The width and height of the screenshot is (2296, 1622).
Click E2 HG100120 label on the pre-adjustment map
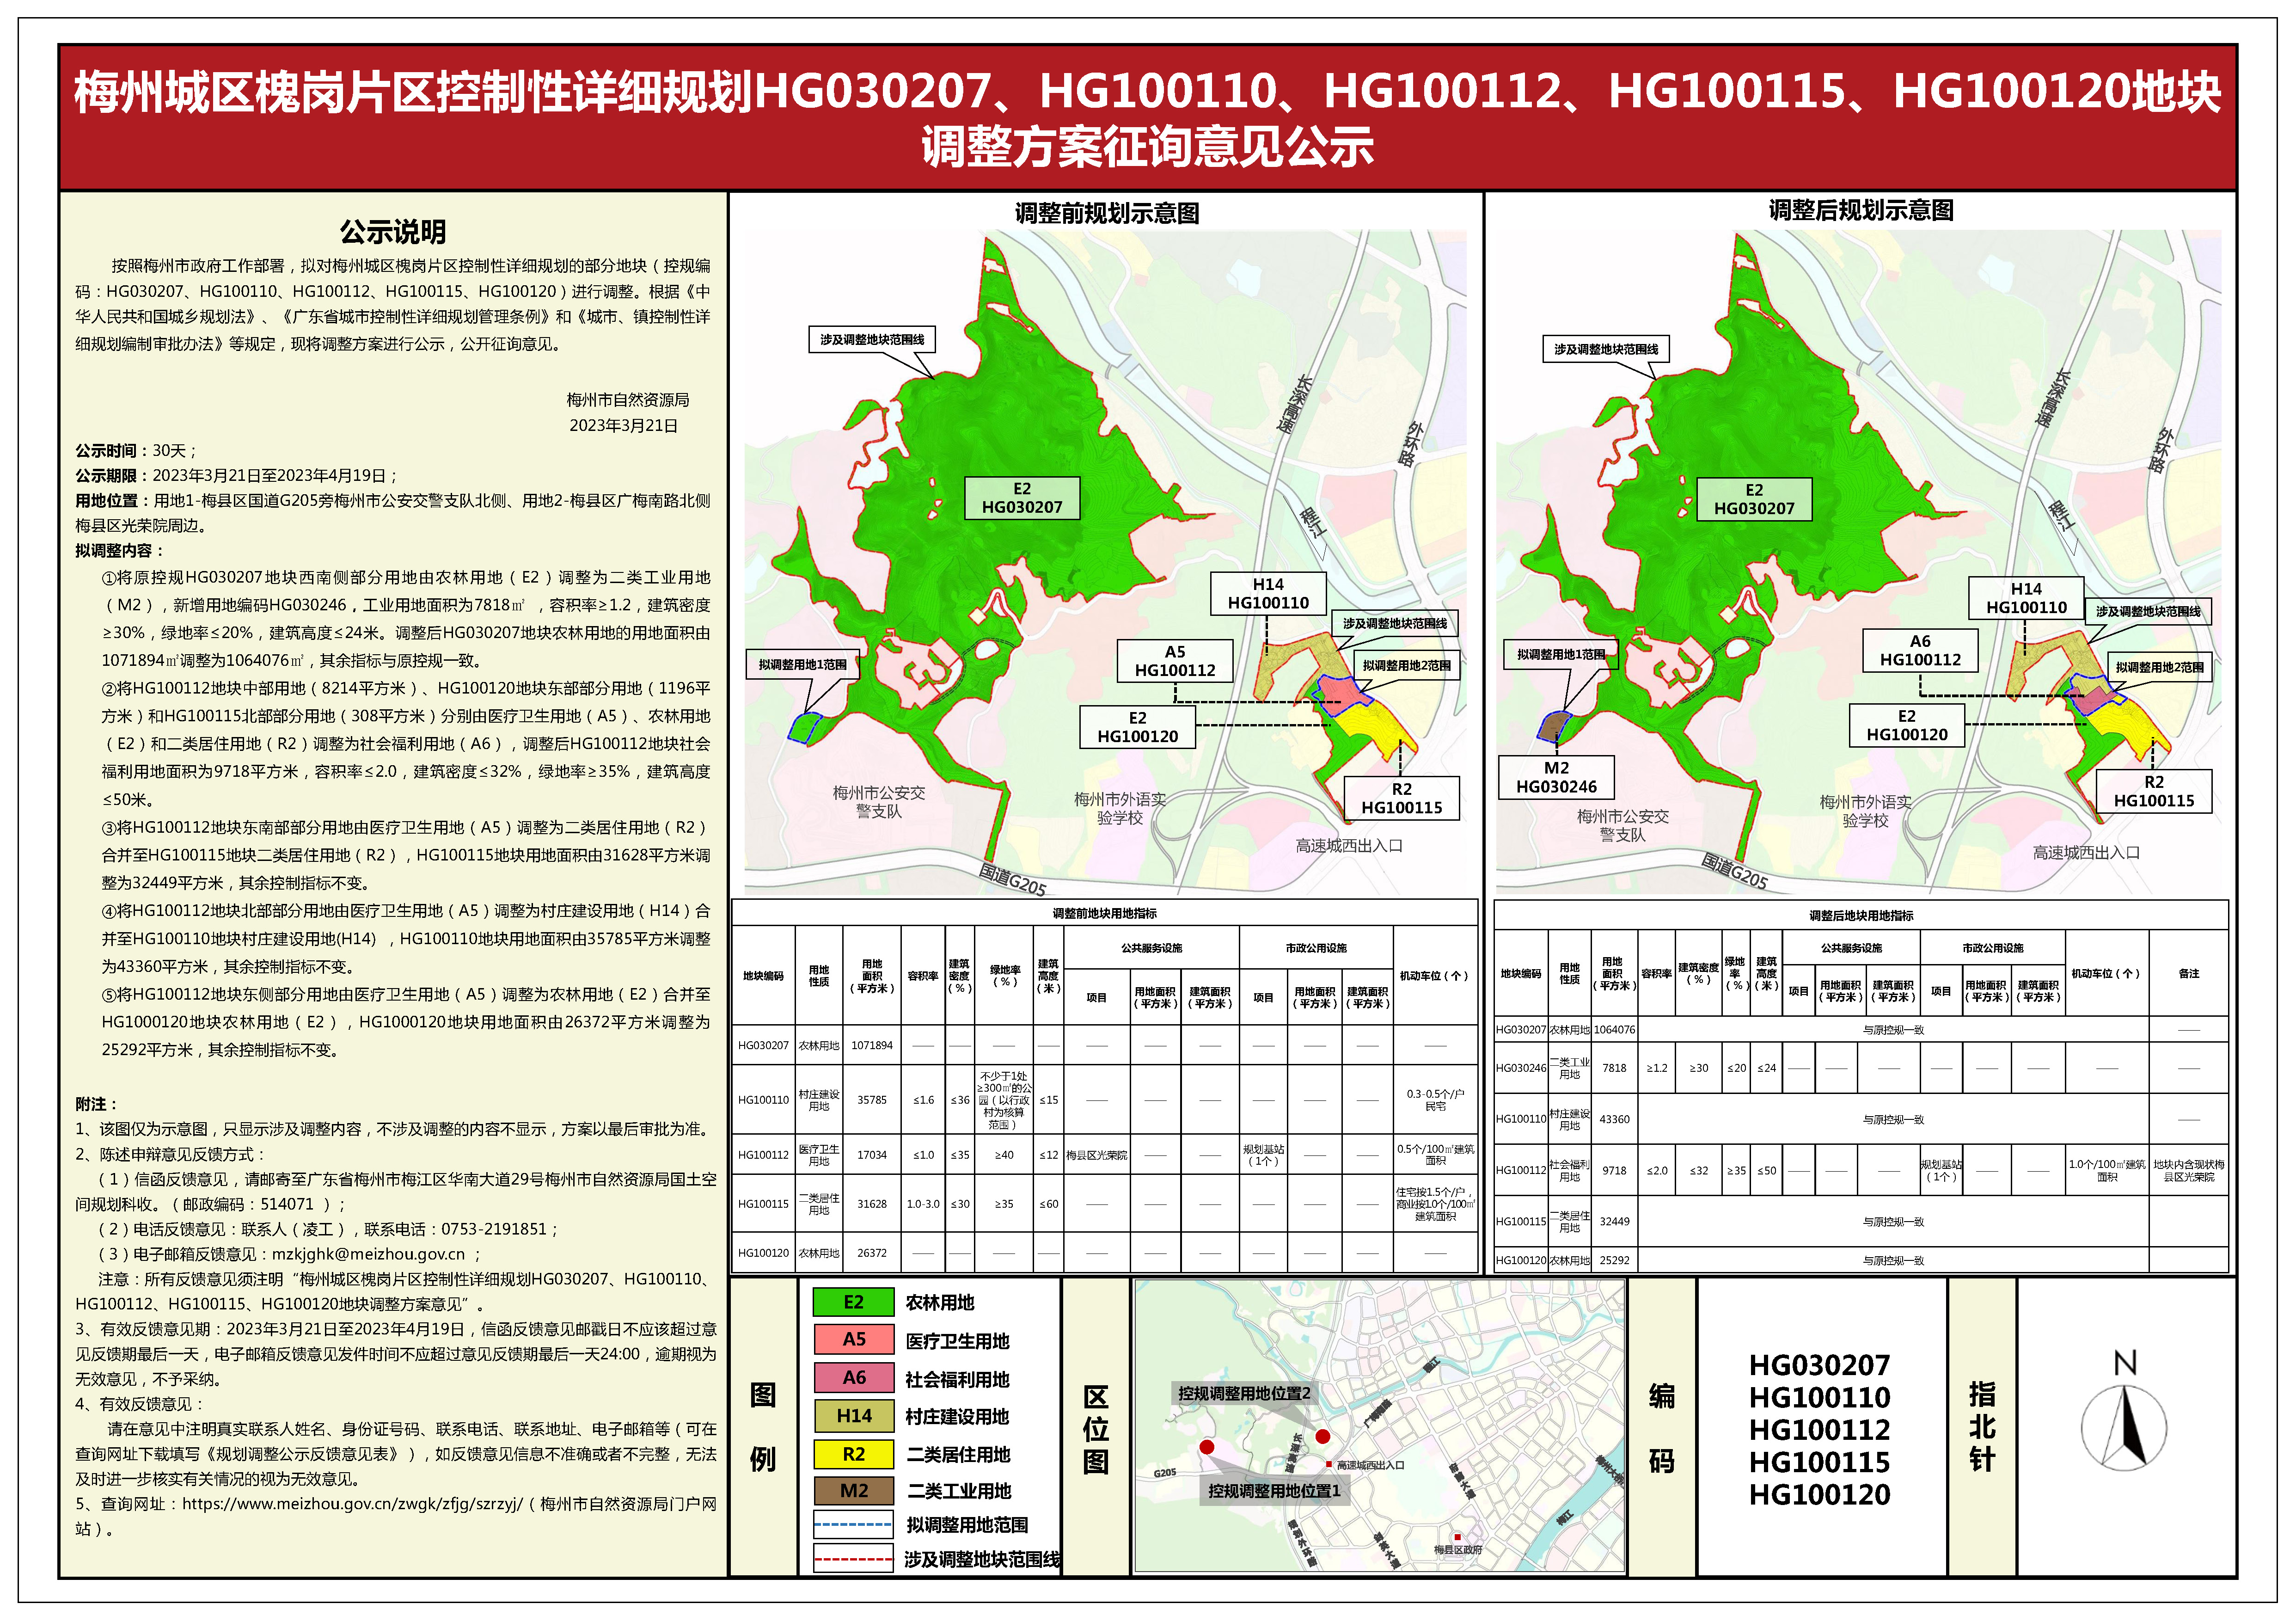coord(1138,727)
